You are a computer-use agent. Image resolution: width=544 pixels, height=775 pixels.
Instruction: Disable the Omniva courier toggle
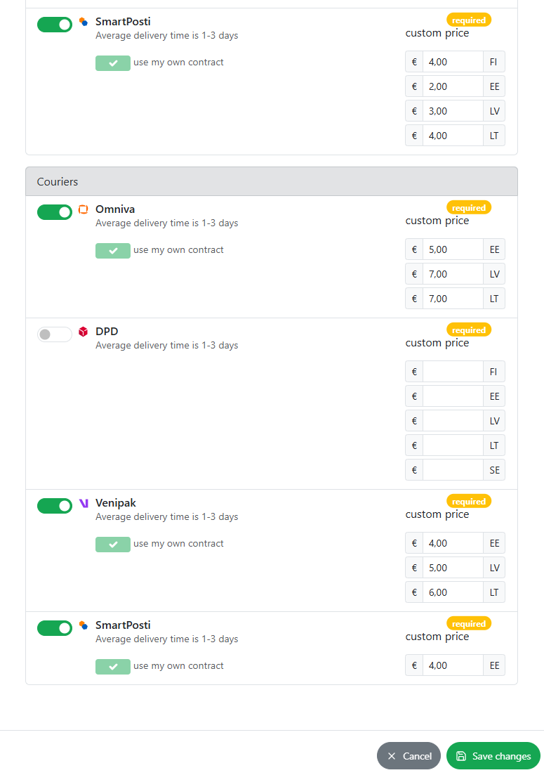[x=55, y=212]
